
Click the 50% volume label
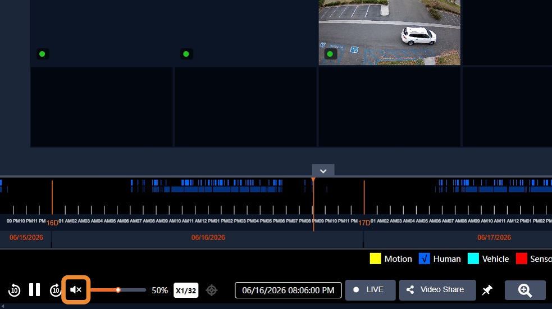(160, 290)
